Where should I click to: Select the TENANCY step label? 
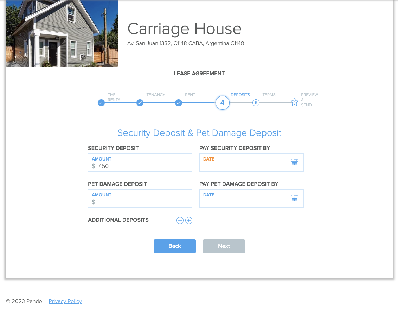click(x=156, y=95)
